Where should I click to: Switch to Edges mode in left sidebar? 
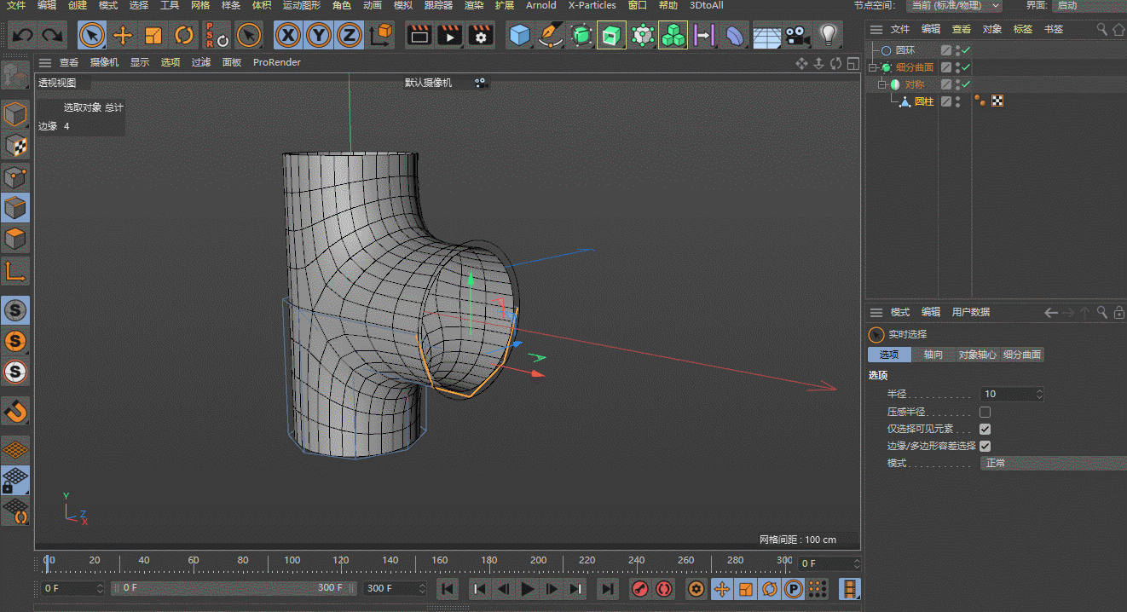point(15,207)
